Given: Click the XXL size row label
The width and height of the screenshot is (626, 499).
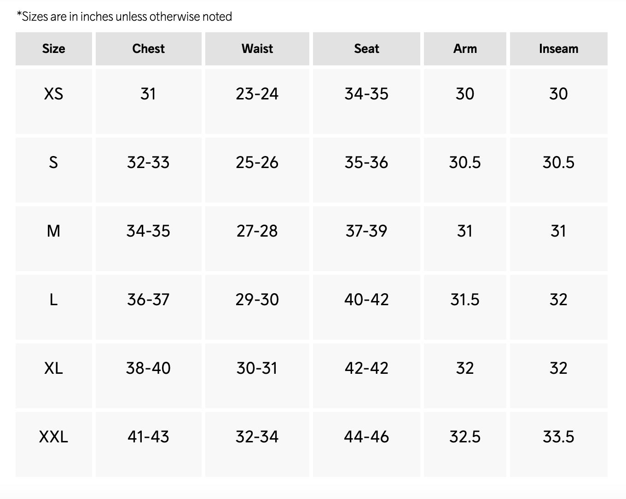Looking at the screenshot, I should coord(53,437).
